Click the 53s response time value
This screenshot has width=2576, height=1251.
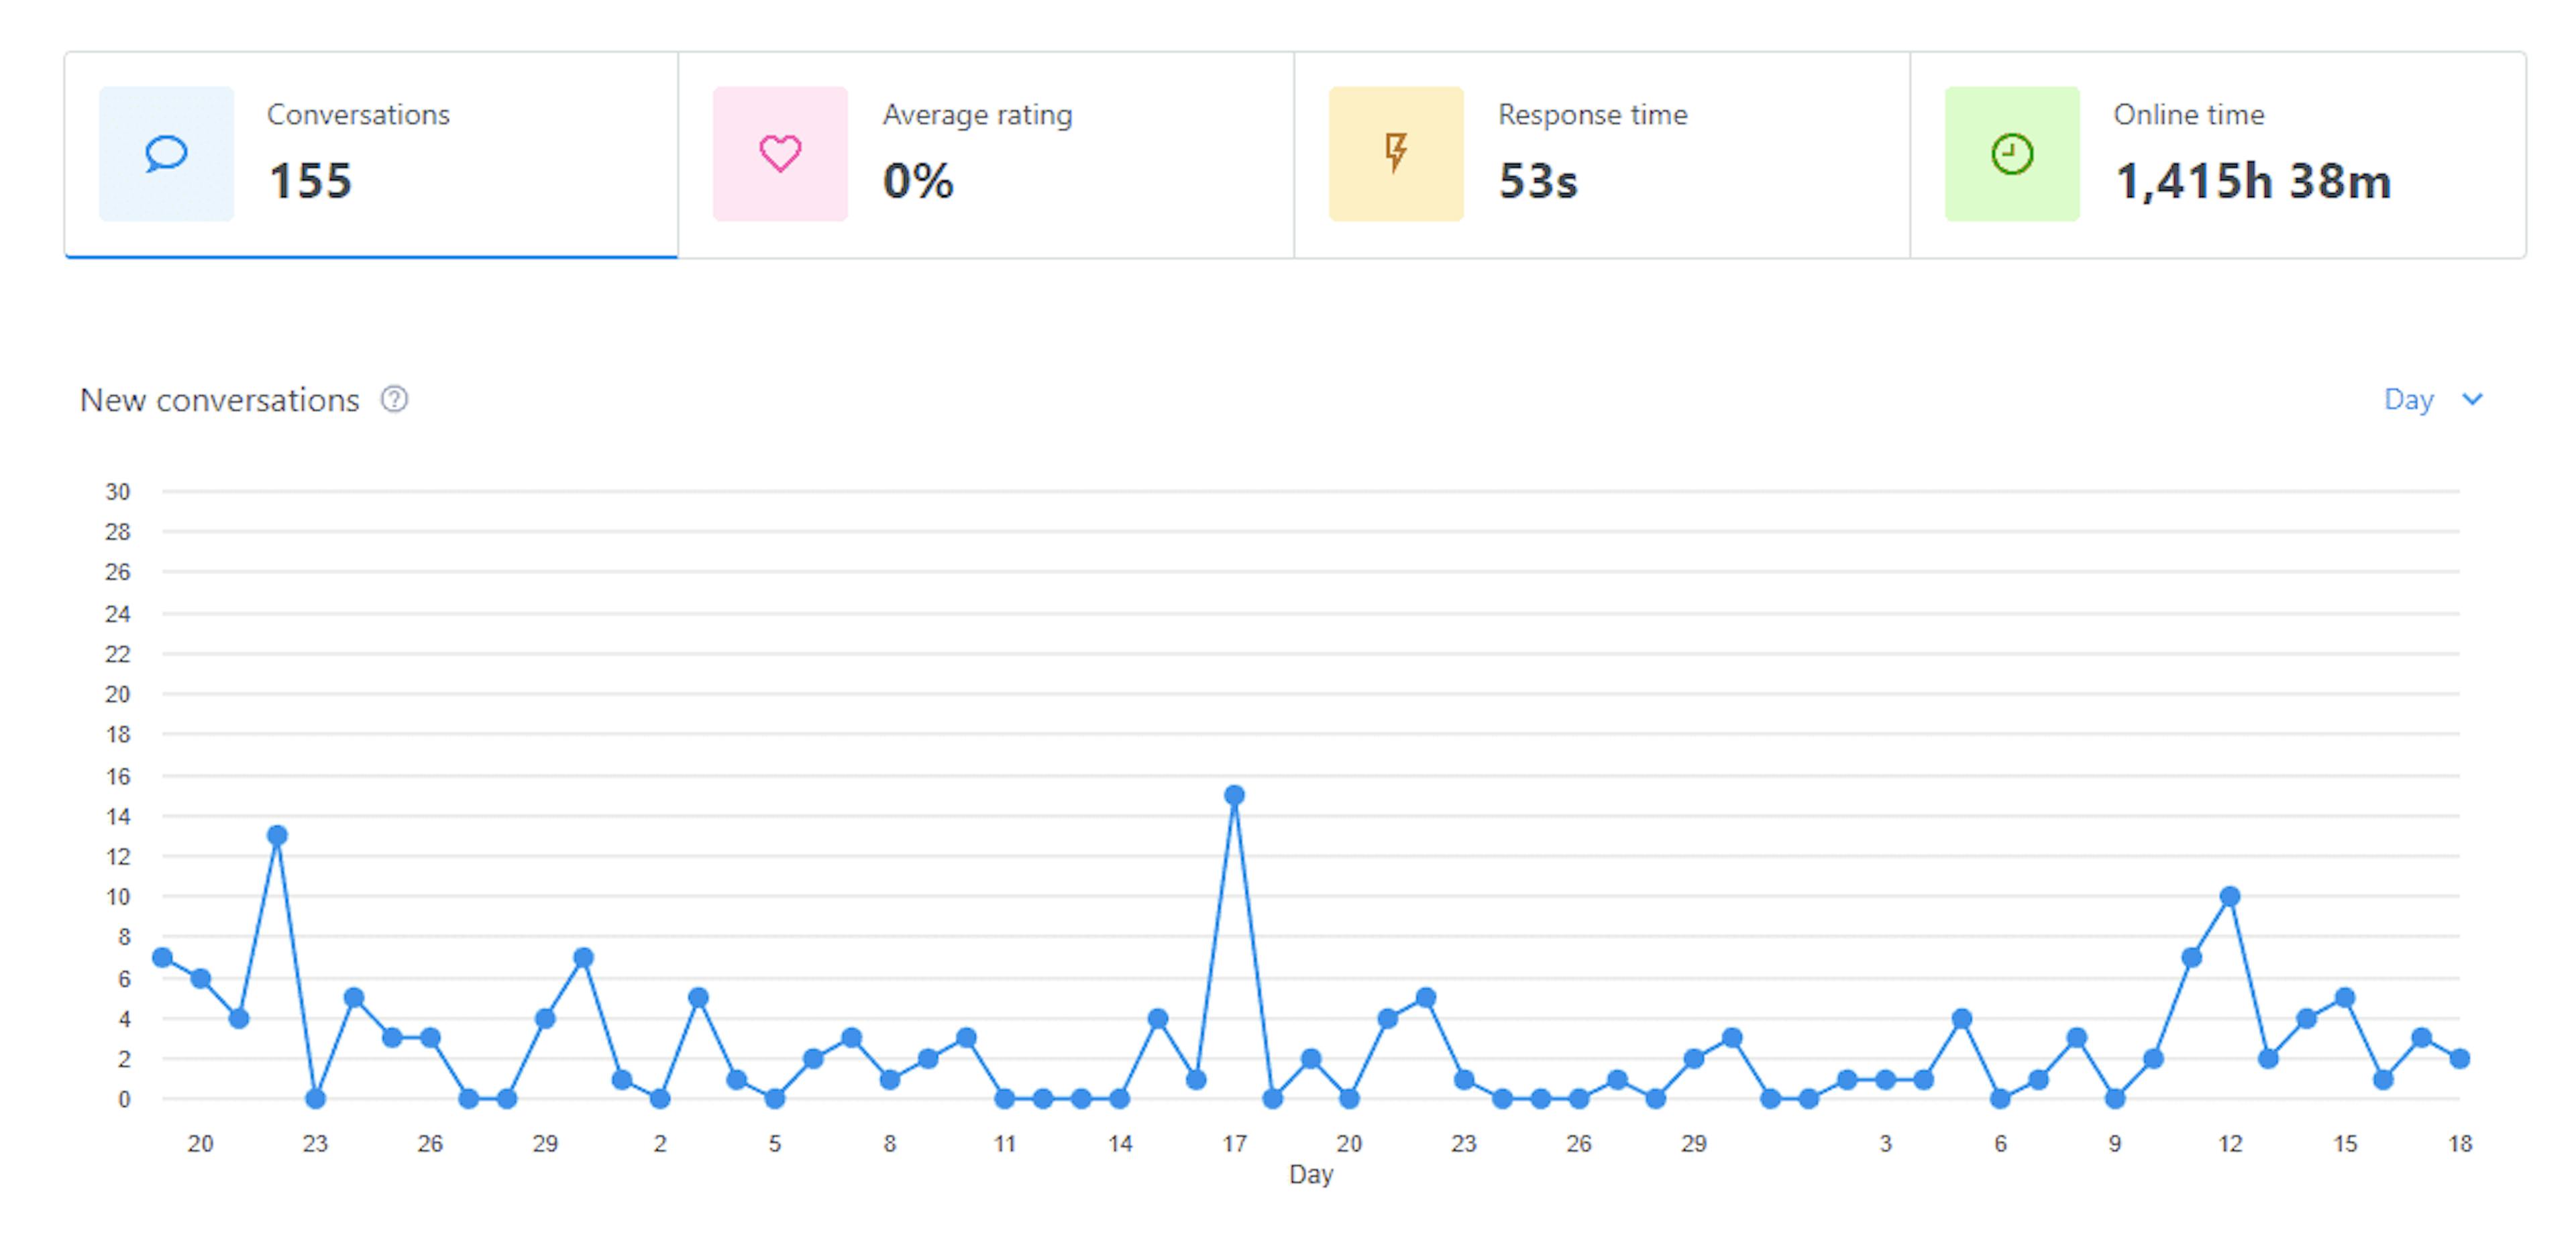pyautogui.click(x=1538, y=181)
